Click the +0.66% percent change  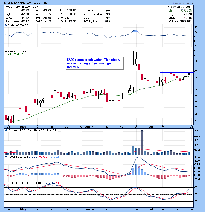pos(185,10)
